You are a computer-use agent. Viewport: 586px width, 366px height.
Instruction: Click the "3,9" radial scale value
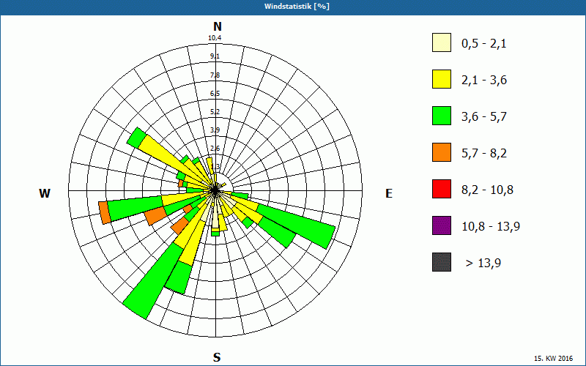(x=215, y=130)
